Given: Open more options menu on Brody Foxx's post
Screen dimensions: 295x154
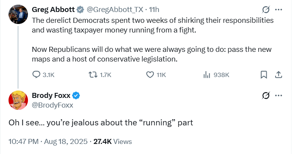Looking at the screenshot, I should point(278,96).
